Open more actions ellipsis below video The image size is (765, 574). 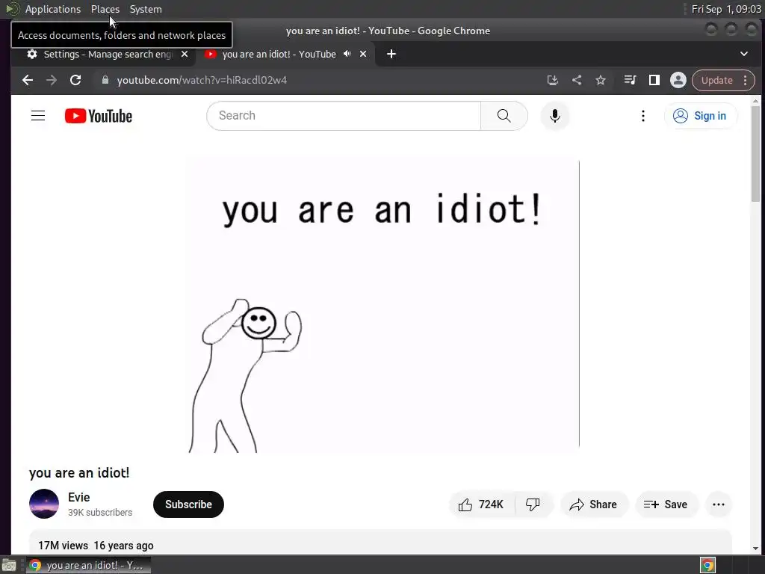coord(719,504)
